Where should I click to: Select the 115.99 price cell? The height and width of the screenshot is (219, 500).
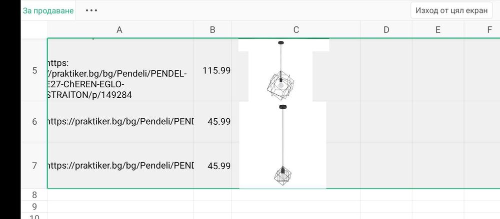click(x=216, y=70)
